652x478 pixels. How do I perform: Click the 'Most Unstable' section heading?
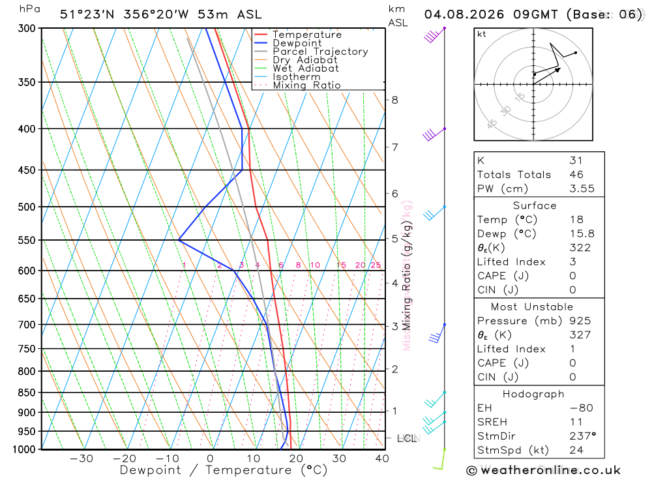click(x=532, y=307)
